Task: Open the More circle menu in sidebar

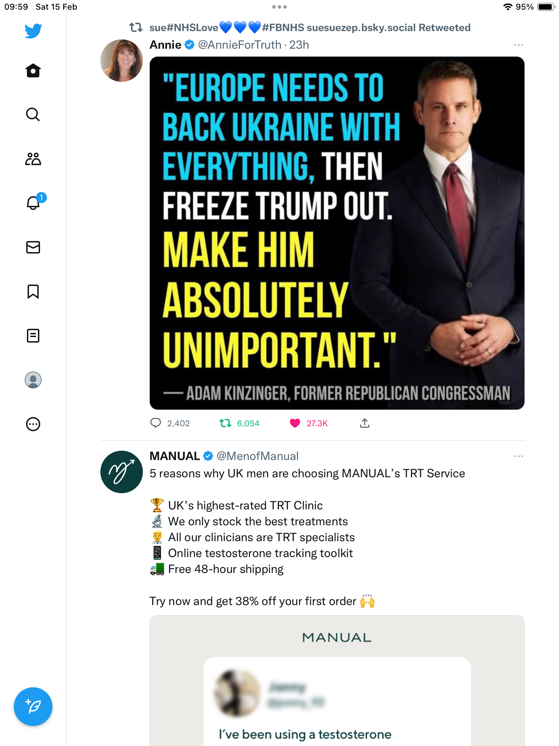Action: click(x=33, y=424)
